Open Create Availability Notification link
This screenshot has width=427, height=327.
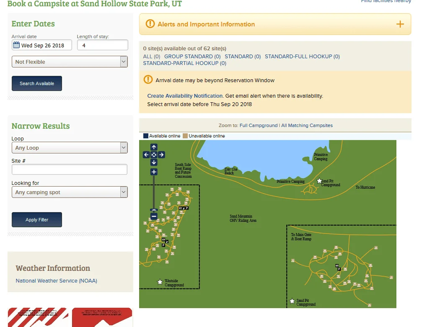(185, 96)
